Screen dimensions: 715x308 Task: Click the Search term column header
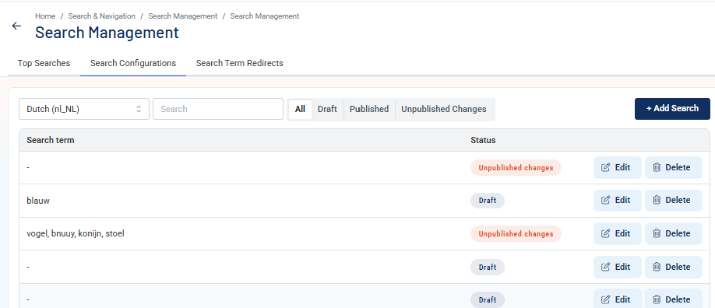click(50, 140)
